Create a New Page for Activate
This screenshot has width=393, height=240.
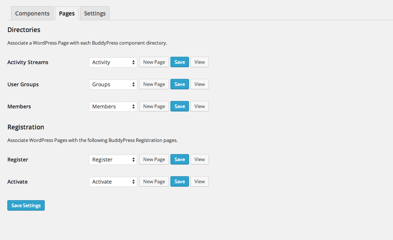coord(154,181)
